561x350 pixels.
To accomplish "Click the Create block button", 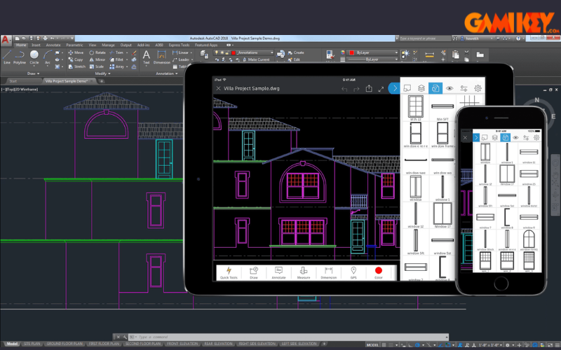I will [x=296, y=52].
